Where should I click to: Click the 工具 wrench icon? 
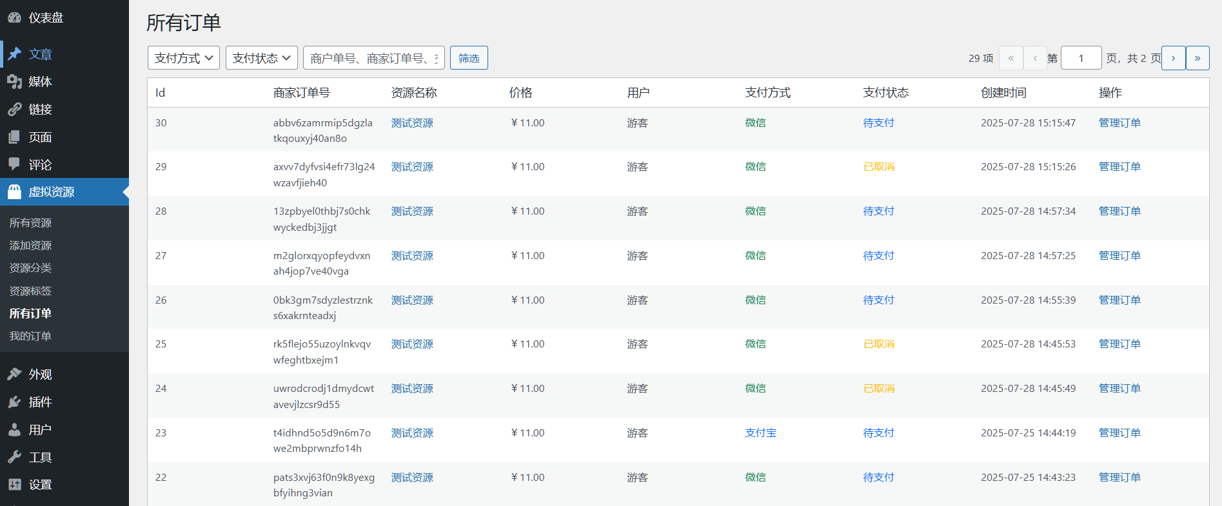click(14, 458)
